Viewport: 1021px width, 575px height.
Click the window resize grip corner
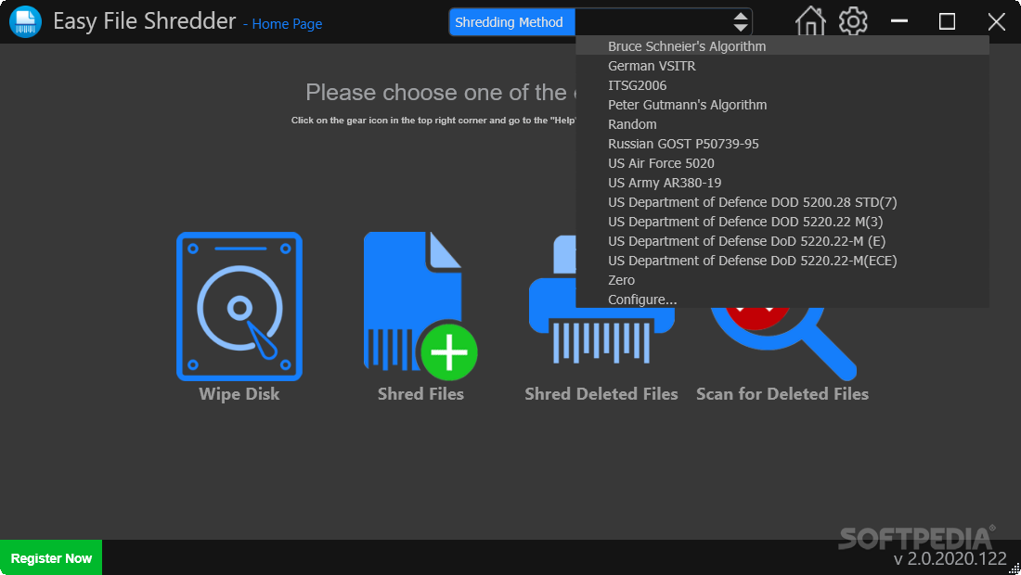point(1015,569)
